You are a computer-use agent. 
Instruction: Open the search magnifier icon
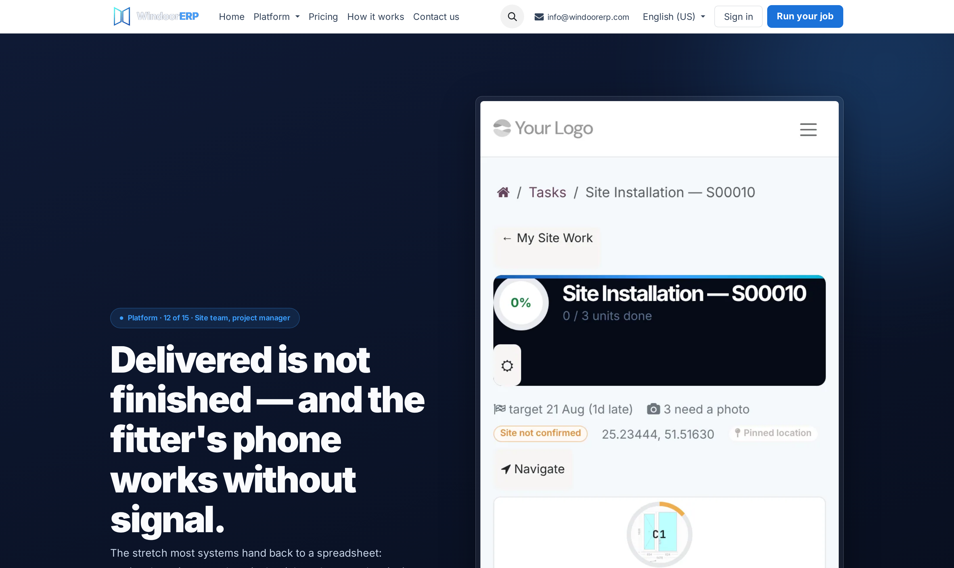(x=512, y=16)
